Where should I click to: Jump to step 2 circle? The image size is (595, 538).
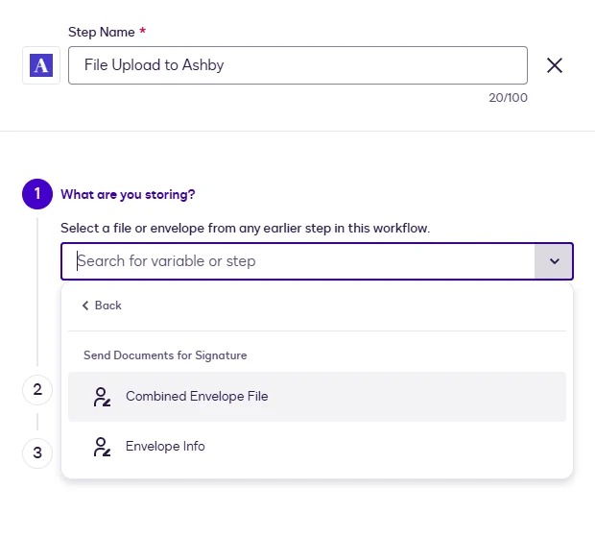pos(37,389)
